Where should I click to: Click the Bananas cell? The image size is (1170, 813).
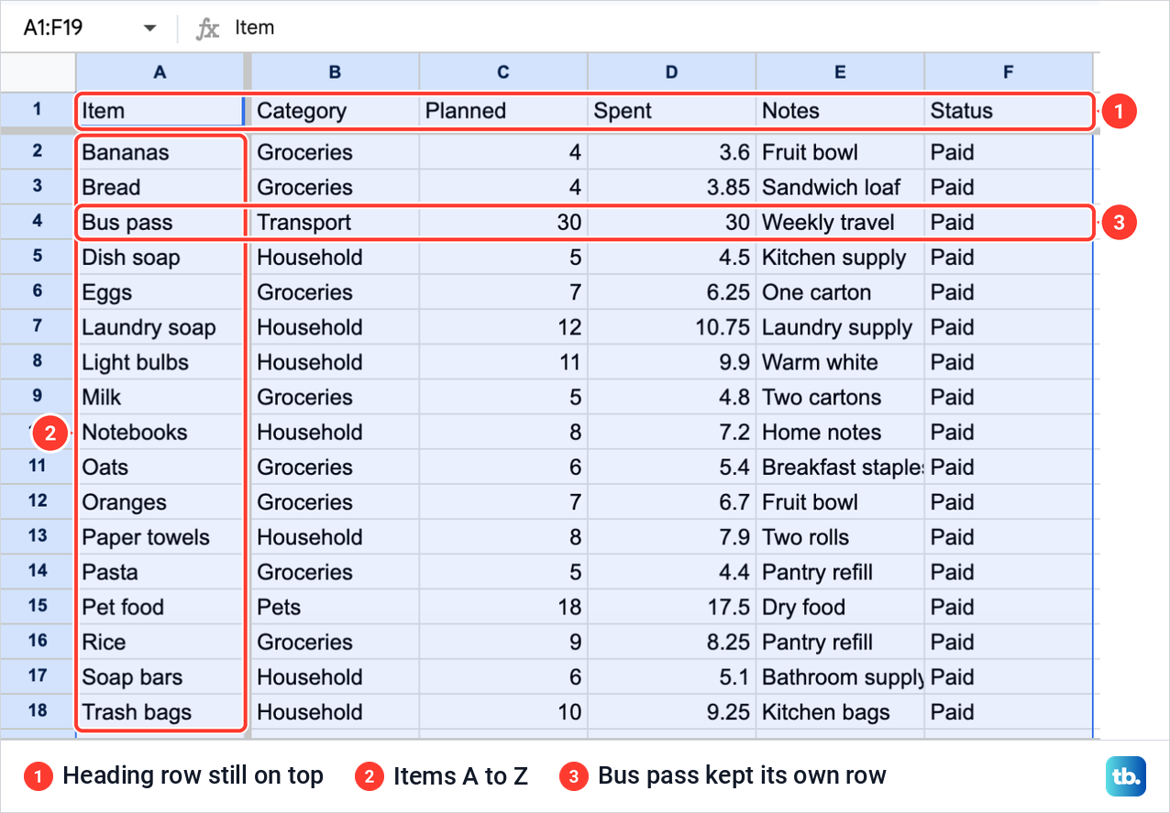point(160,152)
